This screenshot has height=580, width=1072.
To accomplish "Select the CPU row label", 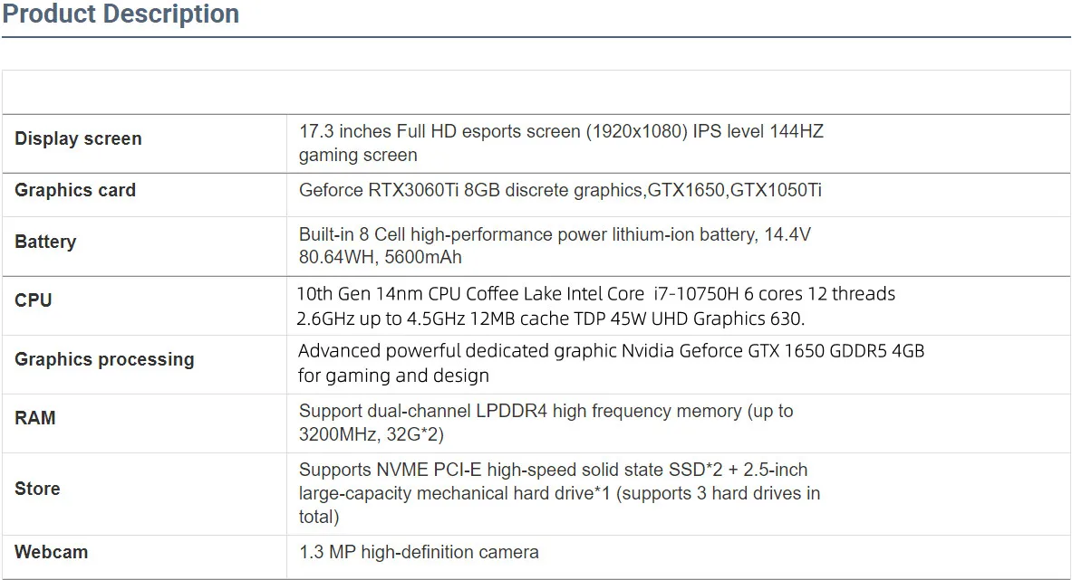I will tap(34, 300).
